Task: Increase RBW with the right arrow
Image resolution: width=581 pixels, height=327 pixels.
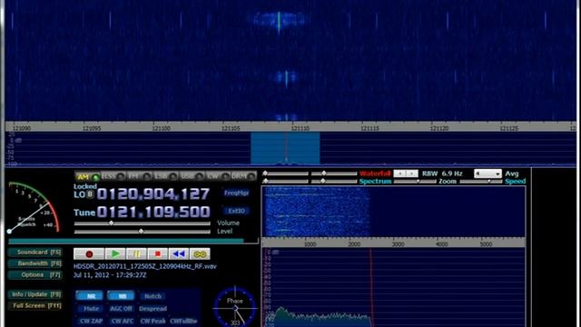Action: (412, 173)
